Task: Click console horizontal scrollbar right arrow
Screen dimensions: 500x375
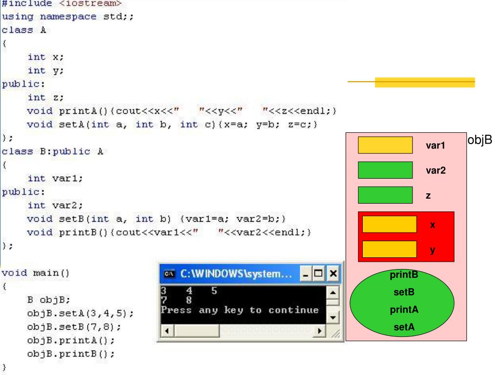Action: [x=319, y=331]
